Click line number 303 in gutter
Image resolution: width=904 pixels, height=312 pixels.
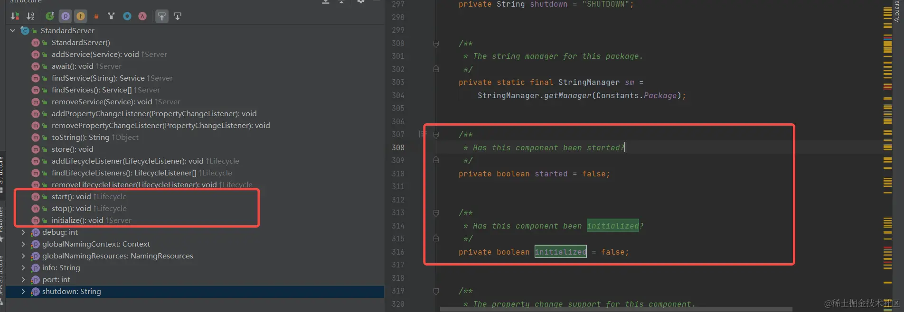398,82
